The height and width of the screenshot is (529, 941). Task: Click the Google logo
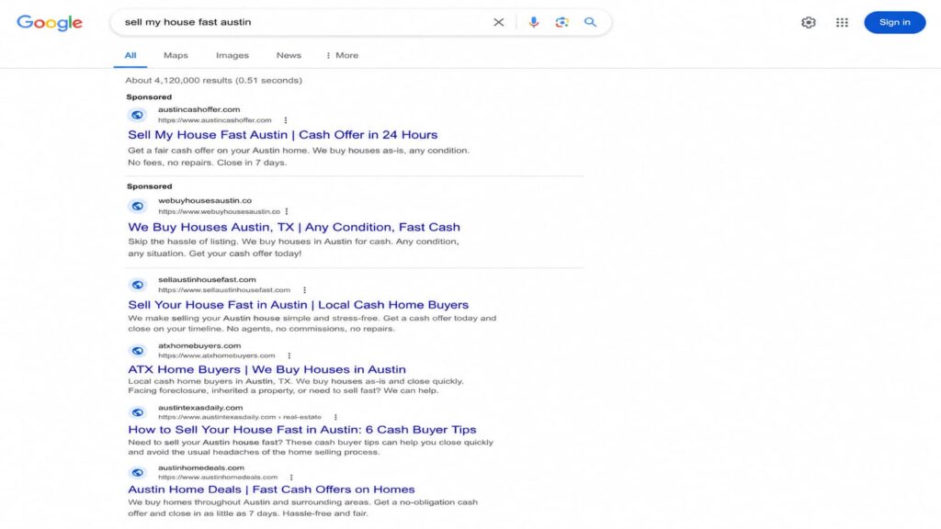tap(50, 23)
